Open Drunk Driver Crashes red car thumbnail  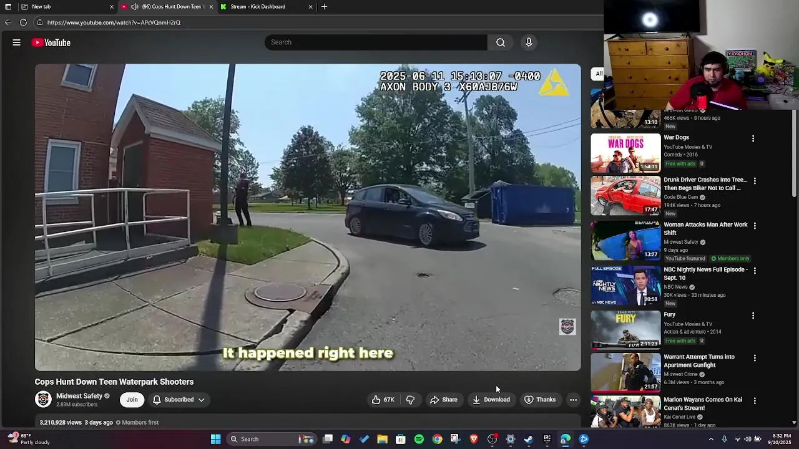[625, 195]
